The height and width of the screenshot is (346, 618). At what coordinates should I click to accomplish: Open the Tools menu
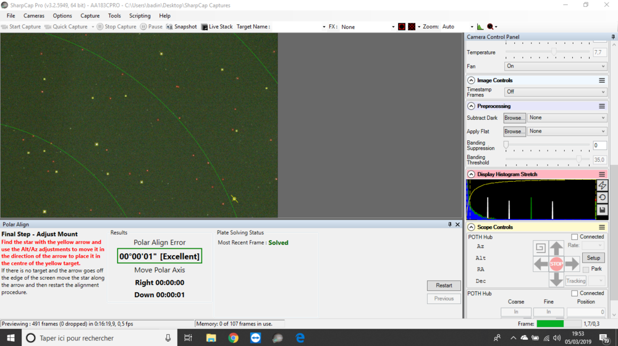click(114, 16)
